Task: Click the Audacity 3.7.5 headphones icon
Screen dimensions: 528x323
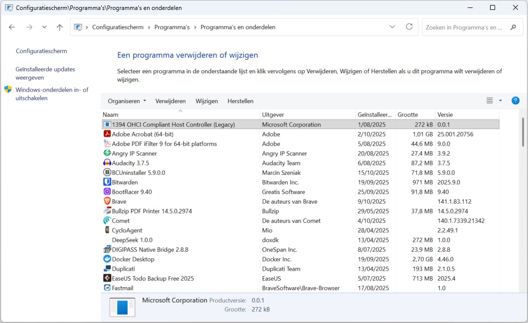Action: (x=107, y=163)
